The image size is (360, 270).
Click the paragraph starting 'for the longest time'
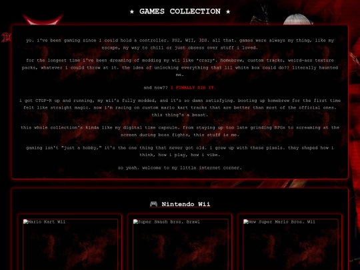[x=180, y=67]
